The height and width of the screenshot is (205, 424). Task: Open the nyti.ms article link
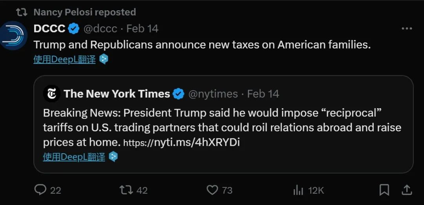pos(181,143)
